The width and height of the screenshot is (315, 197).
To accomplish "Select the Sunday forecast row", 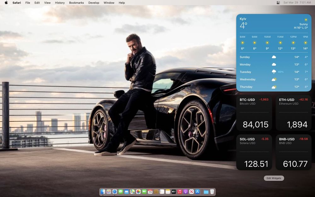I will tap(274, 57).
